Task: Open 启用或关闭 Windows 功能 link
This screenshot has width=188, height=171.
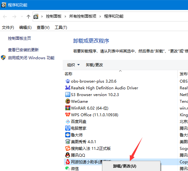Action: point(31,58)
